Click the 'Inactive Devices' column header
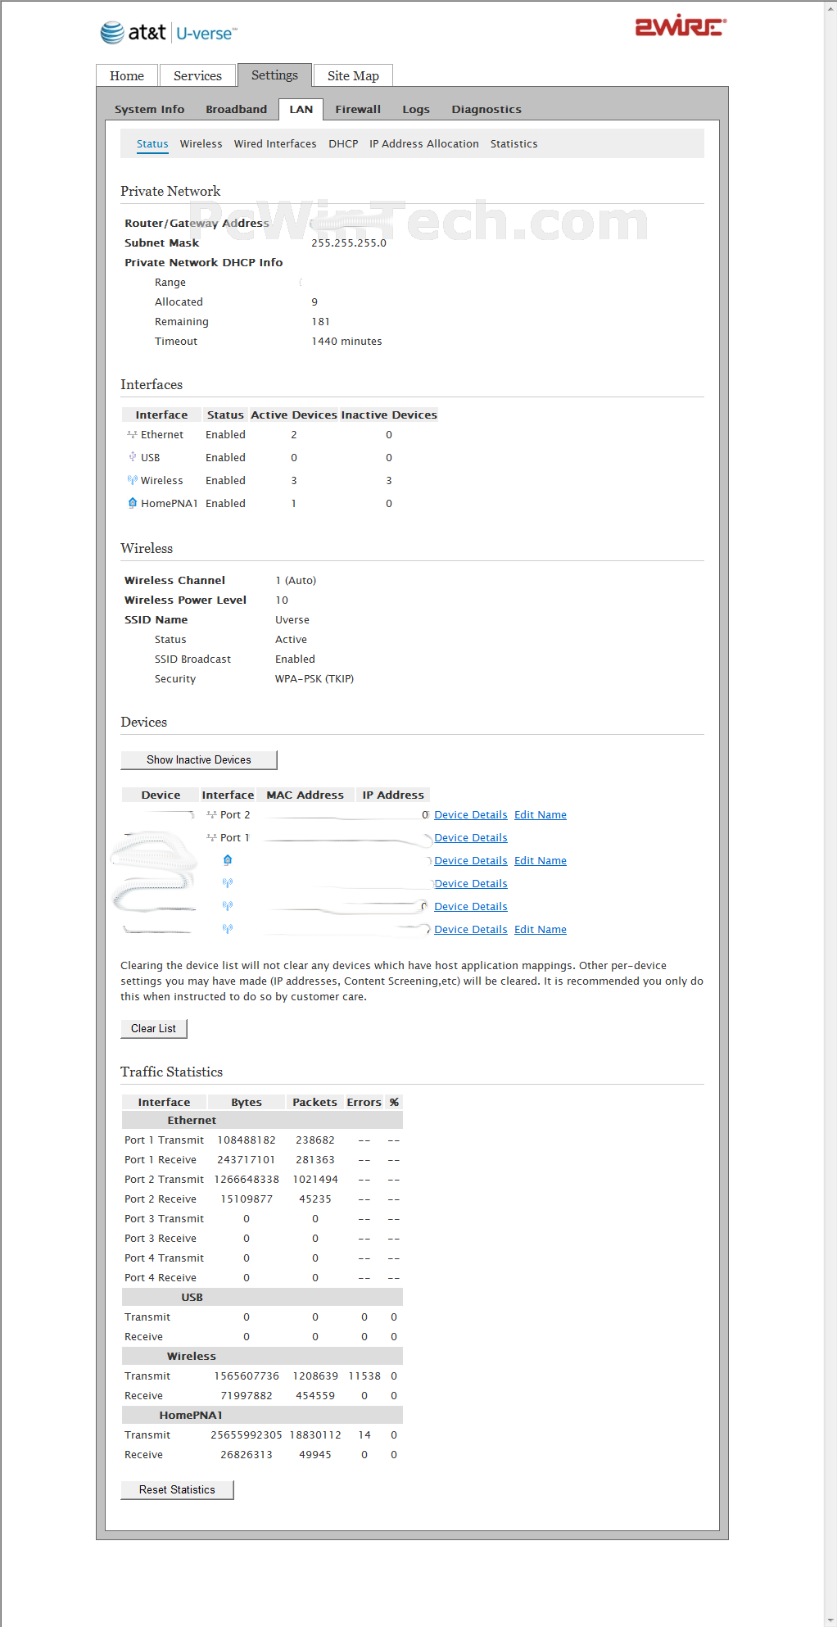The image size is (837, 1627). [389, 415]
